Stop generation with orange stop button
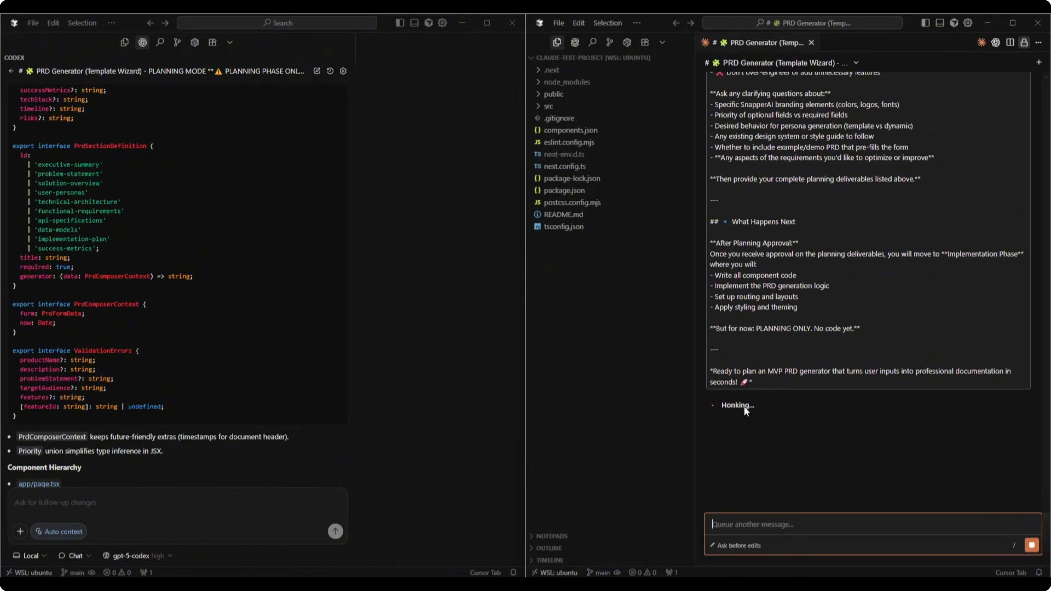 [1032, 545]
